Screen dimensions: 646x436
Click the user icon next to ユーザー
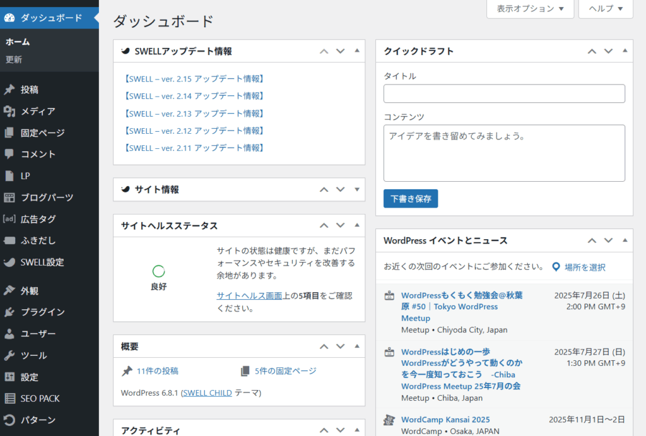pos(9,334)
